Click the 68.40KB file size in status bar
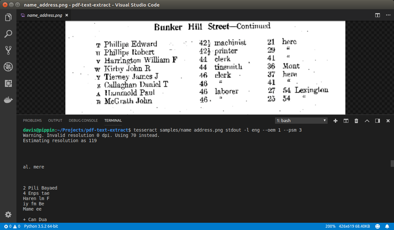This screenshot has width=394, height=230. tap(363, 226)
